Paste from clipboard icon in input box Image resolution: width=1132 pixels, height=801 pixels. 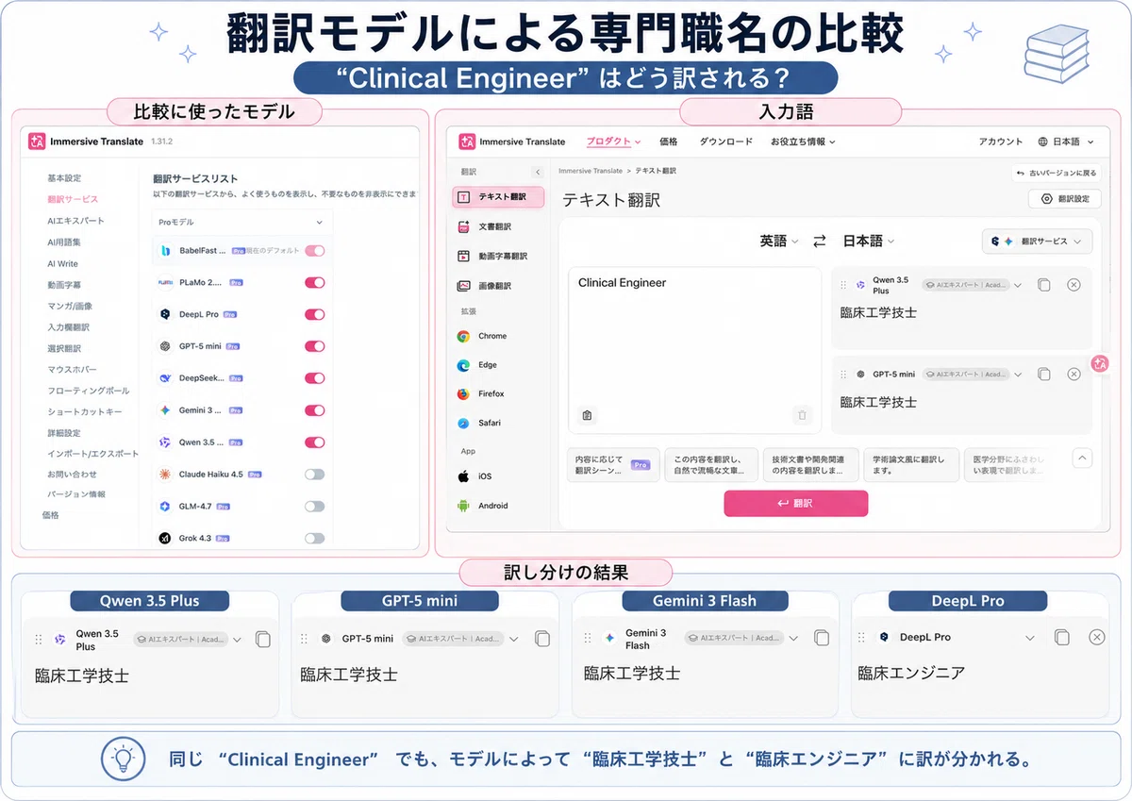coord(587,415)
